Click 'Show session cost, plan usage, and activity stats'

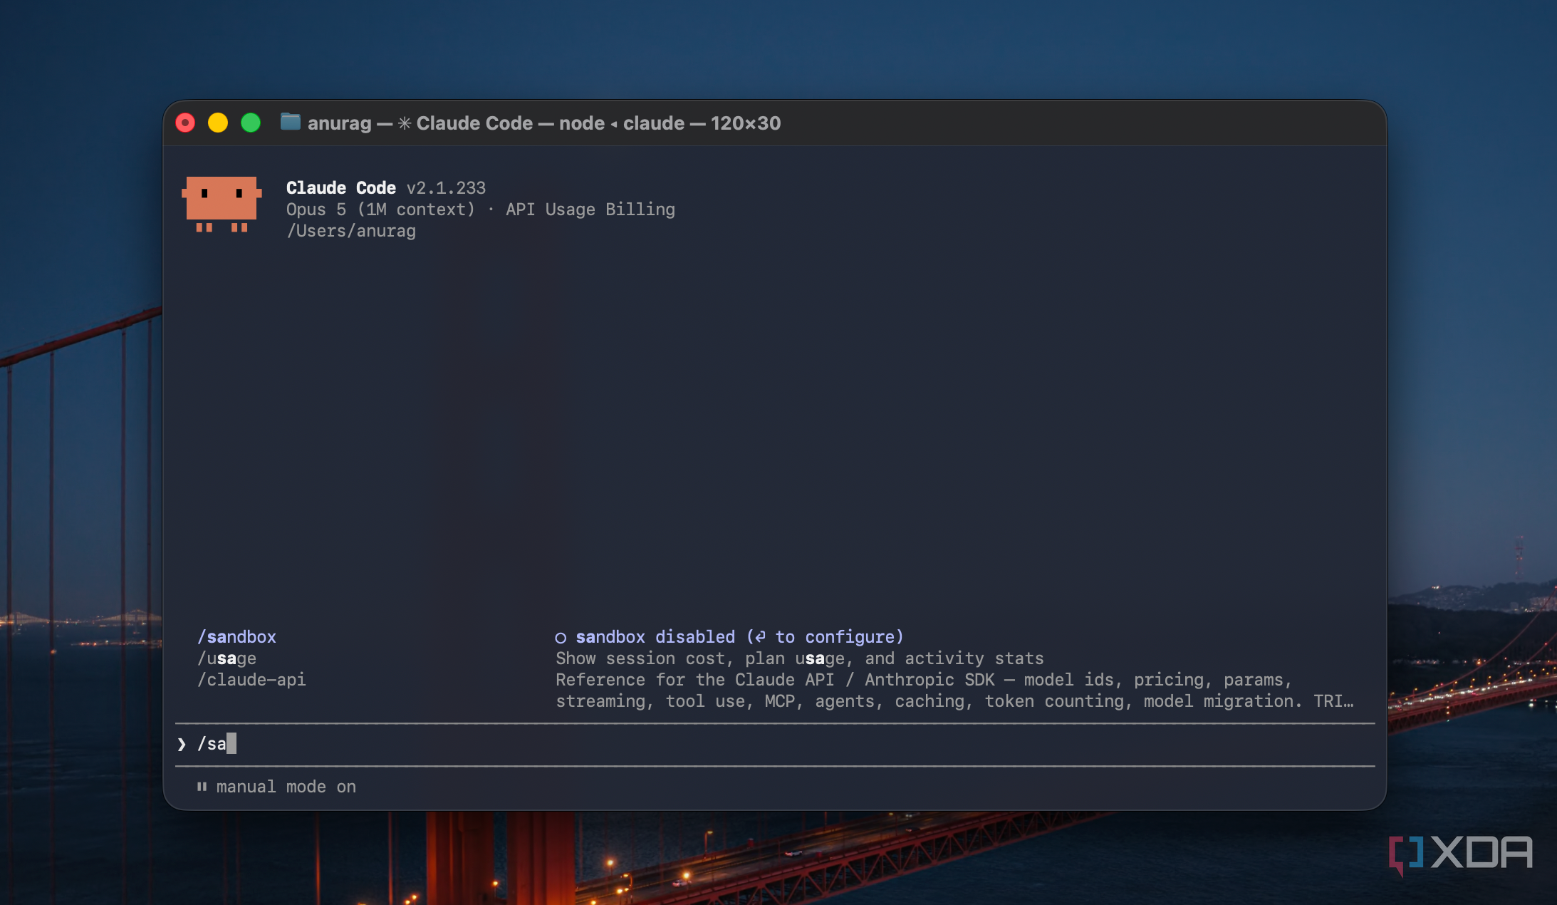pyautogui.click(x=800, y=658)
